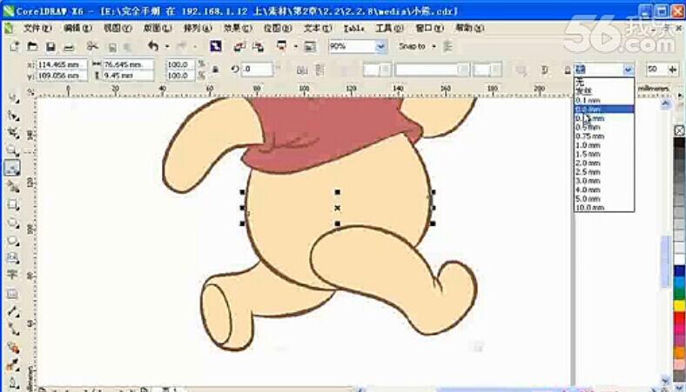Image resolution: width=686 pixels, height=392 pixels.
Task: Select the Table tool
Action: (12, 294)
